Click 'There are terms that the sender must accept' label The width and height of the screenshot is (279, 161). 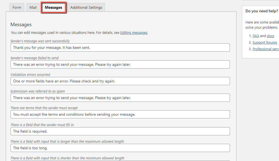tap(44, 108)
